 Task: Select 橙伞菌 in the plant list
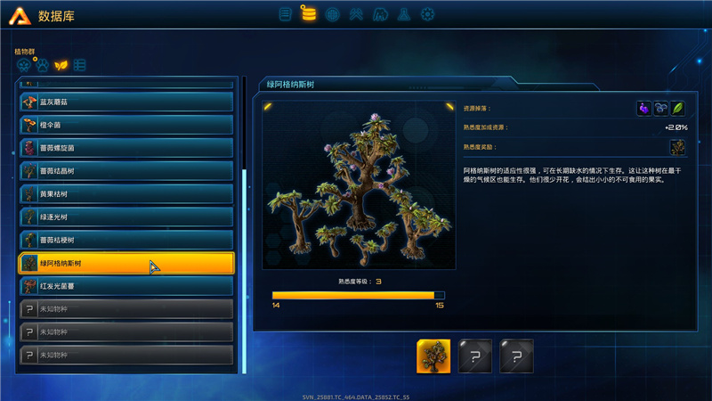point(126,125)
